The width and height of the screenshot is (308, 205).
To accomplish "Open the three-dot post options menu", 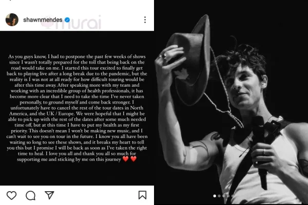I will coord(145,20).
